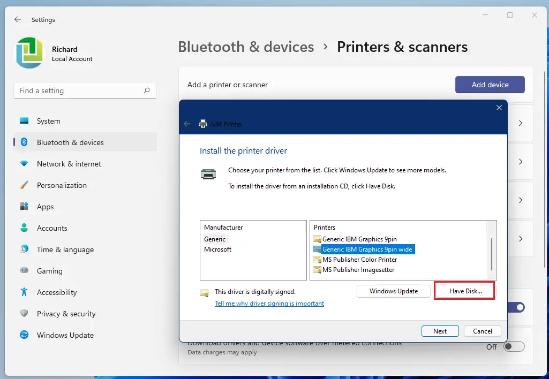Click the Apps icon in sidebar
Viewport: 549px width, 379px height.
tap(24, 206)
